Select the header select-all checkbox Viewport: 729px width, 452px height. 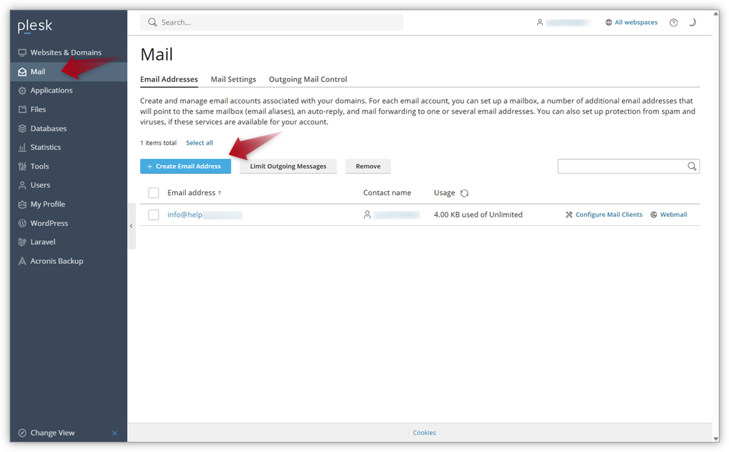(153, 193)
